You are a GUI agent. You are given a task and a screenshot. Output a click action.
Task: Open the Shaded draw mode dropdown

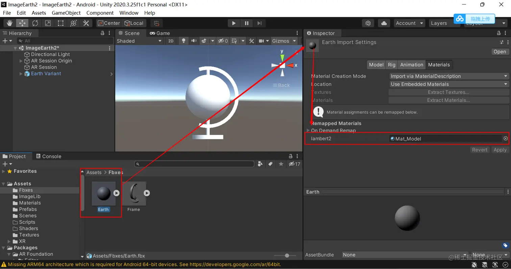coord(139,41)
